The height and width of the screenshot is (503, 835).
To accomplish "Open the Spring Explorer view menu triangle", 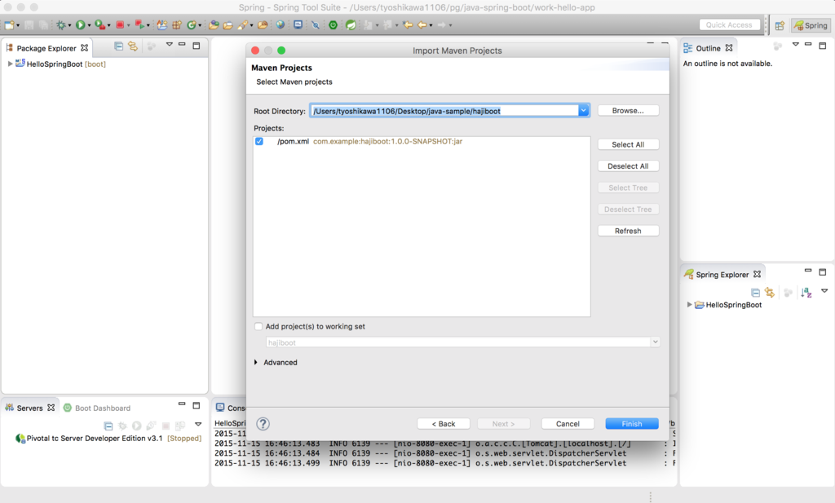I will pyautogui.click(x=824, y=290).
